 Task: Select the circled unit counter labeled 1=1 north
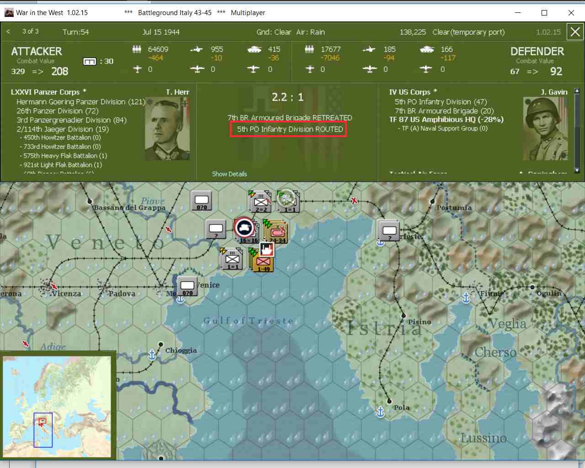289,202
